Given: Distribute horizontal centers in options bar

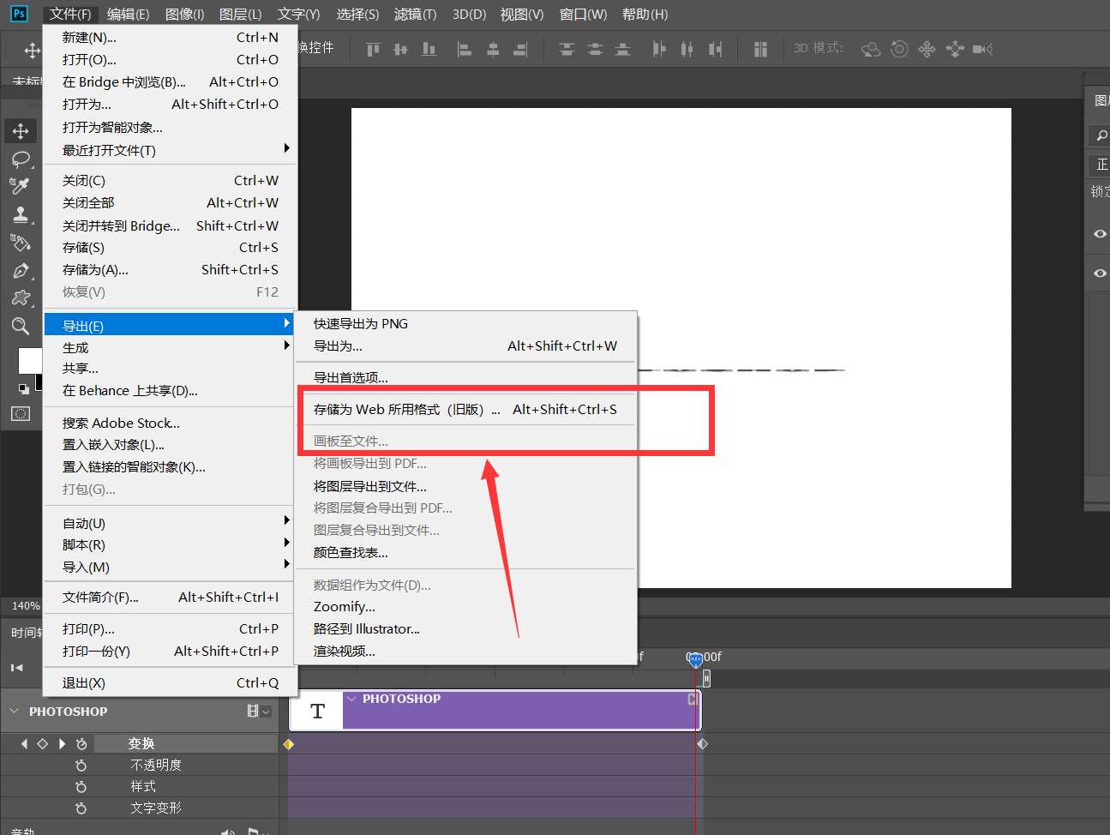Looking at the screenshot, I should tap(687, 49).
